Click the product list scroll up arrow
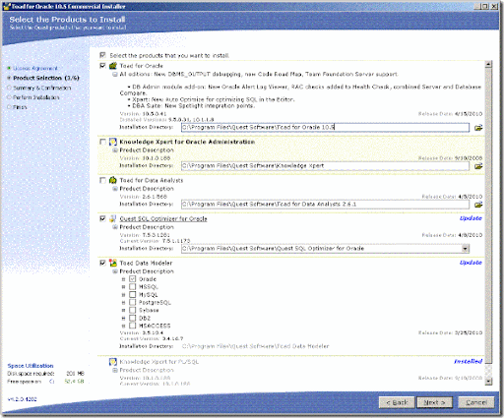 click(488, 64)
